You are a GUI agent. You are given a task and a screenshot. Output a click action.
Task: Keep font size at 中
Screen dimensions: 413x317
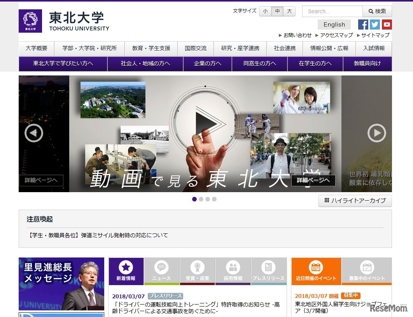[277, 11]
